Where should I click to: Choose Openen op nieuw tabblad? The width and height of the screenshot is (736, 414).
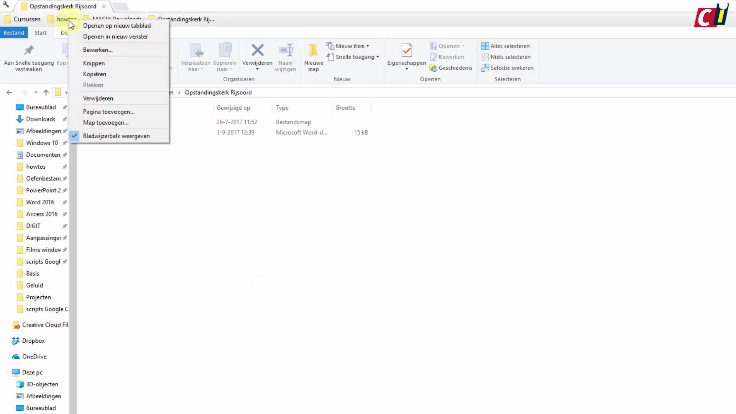coord(117,26)
